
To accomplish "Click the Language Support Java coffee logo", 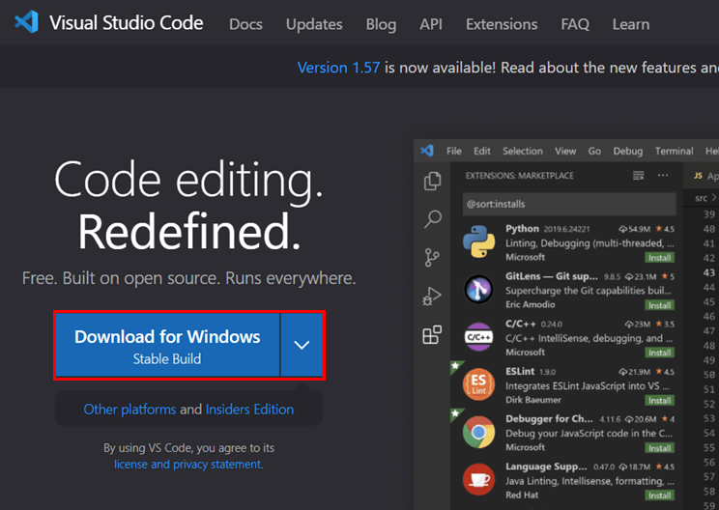I will pyautogui.click(x=478, y=480).
